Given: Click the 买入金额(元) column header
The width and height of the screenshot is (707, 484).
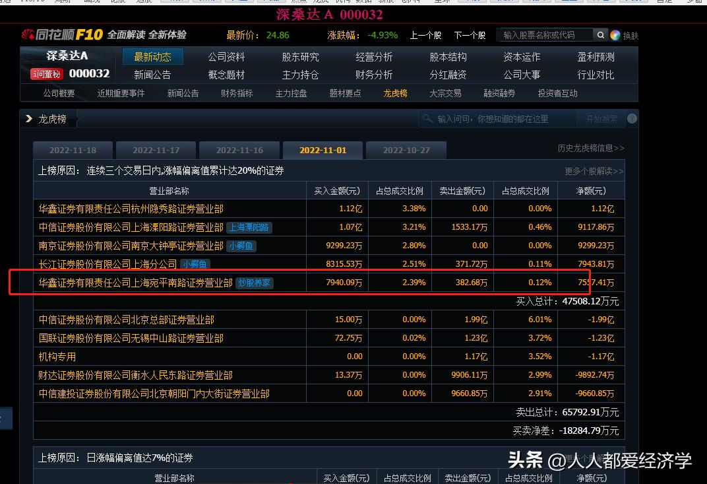Looking at the screenshot, I should tap(337, 191).
